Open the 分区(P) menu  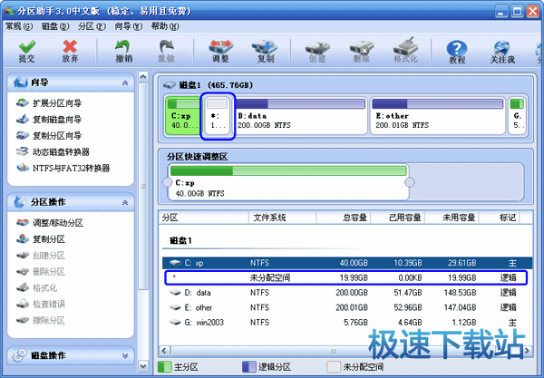[92, 26]
